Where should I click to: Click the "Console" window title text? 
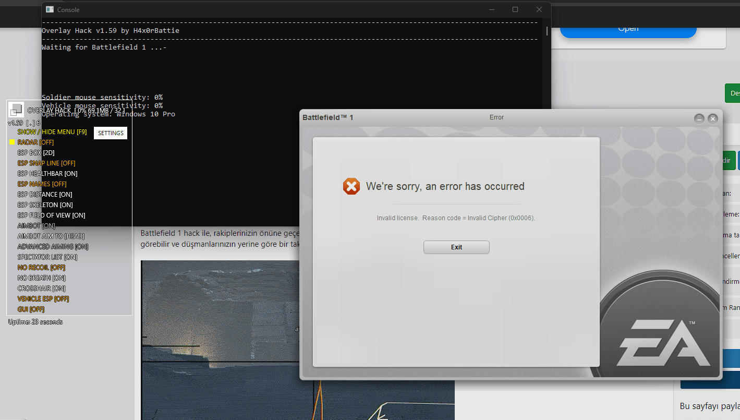point(68,9)
